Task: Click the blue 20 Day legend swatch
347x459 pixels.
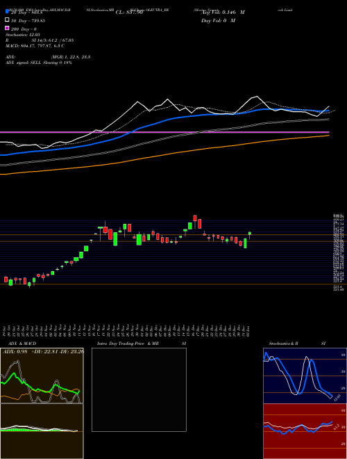Action: coord(7,12)
